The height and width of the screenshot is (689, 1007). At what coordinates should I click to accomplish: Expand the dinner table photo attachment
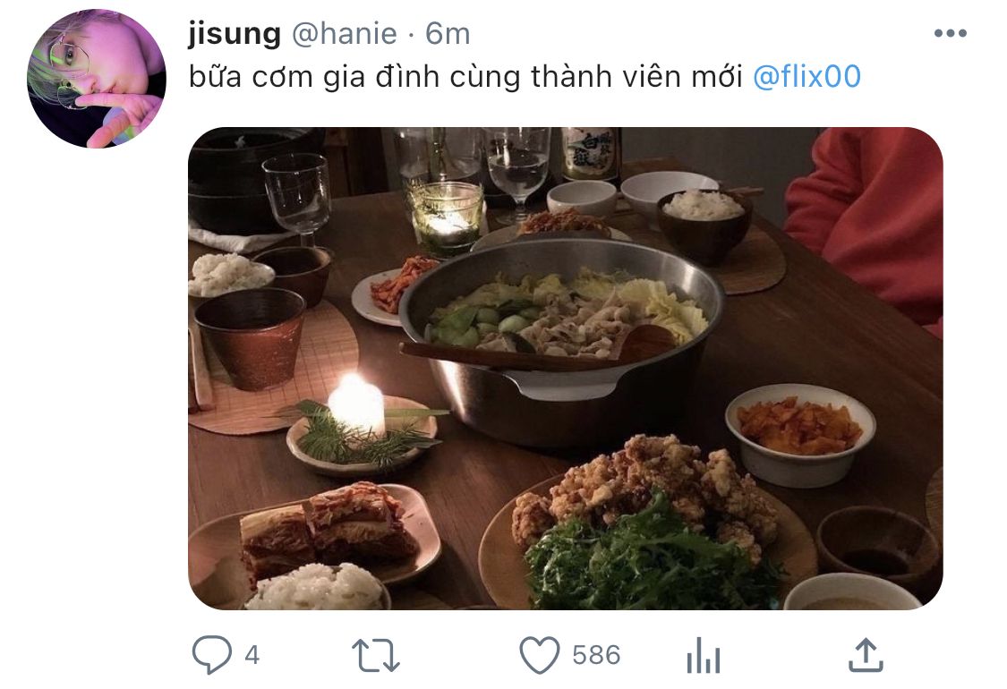click(565, 369)
